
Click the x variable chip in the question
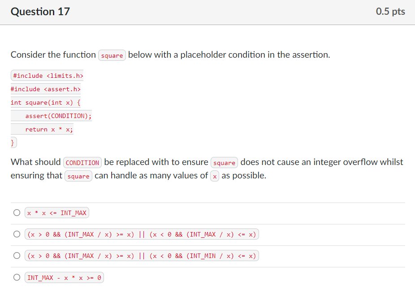pyautogui.click(x=215, y=176)
